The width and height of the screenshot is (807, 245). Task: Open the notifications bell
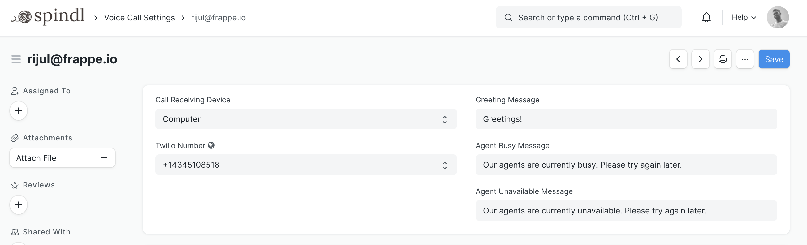pyautogui.click(x=706, y=17)
